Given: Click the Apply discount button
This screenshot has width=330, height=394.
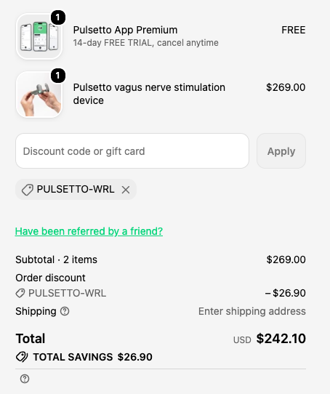Looking at the screenshot, I should click(281, 151).
